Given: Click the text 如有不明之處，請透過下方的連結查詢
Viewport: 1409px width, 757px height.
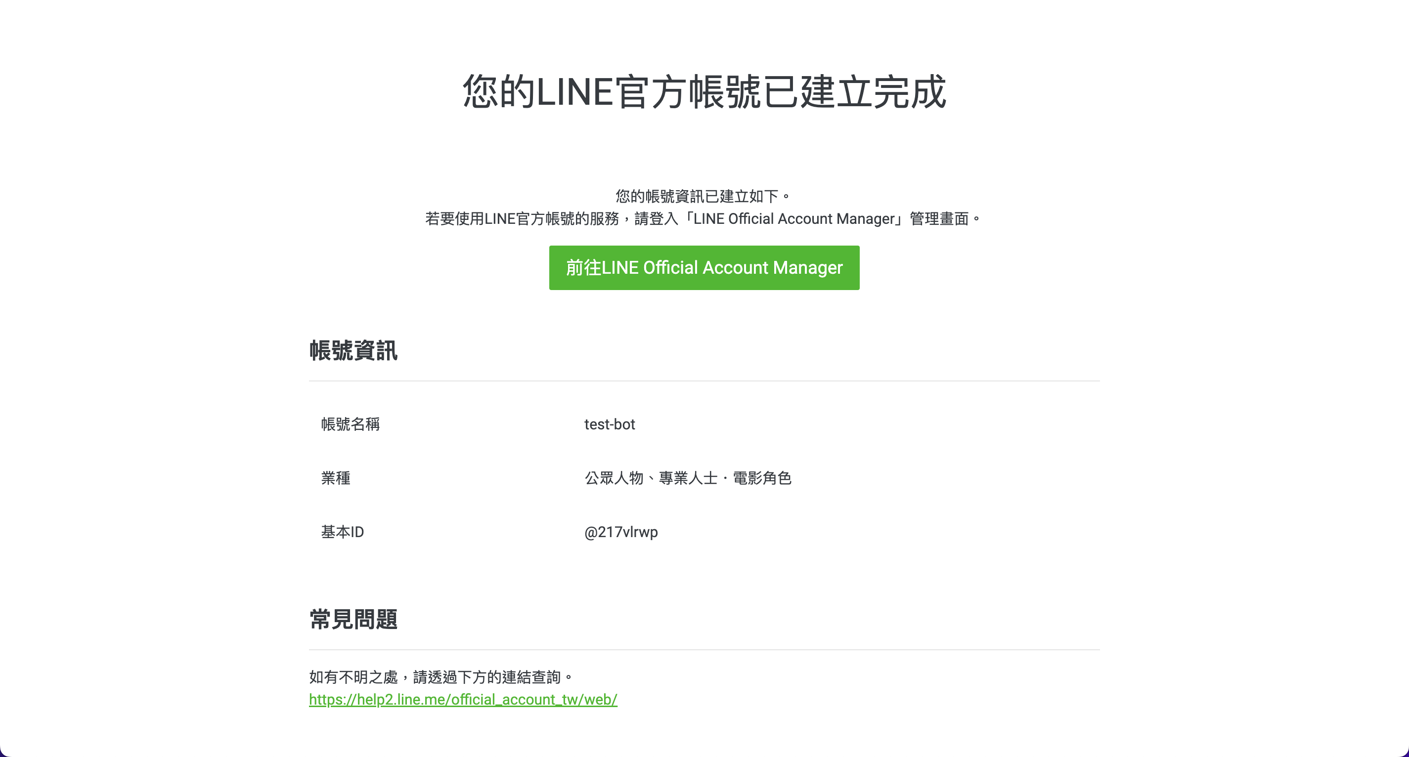Looking at the screenshot, I should pyautogui.click(x=441, y=677).
